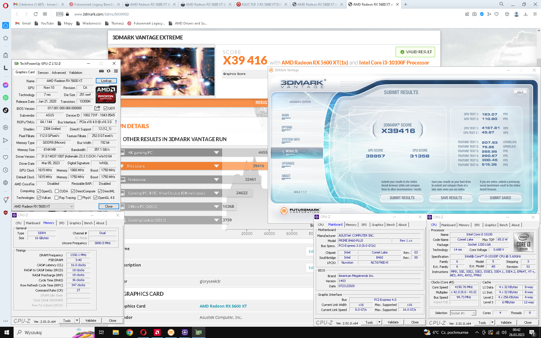This screenshot has height=338, width=541.
Task: Expand the Notebook result row
Action: coord(216,180)
